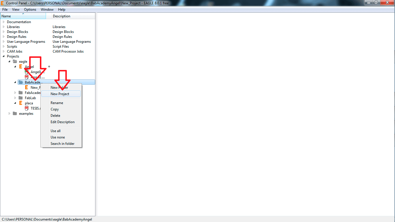The width and height of the screenshot is (395, 222).
Task: Expand the Design Blocks node arrow
Action: click(3, 32)
